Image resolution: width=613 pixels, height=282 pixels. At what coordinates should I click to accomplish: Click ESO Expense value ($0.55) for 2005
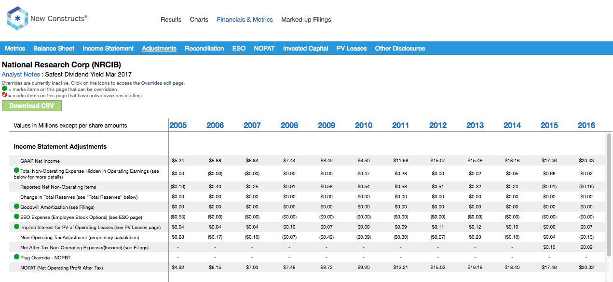pos(178,217)
